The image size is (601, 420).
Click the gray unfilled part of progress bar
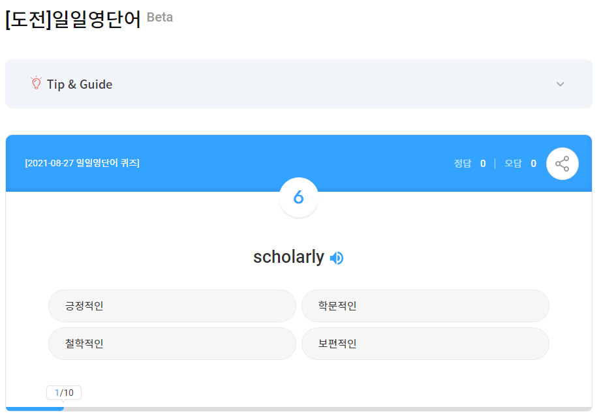(x=326, y=409)
